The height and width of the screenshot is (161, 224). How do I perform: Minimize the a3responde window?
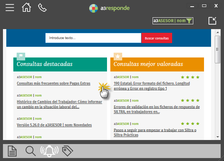[192, 6]
